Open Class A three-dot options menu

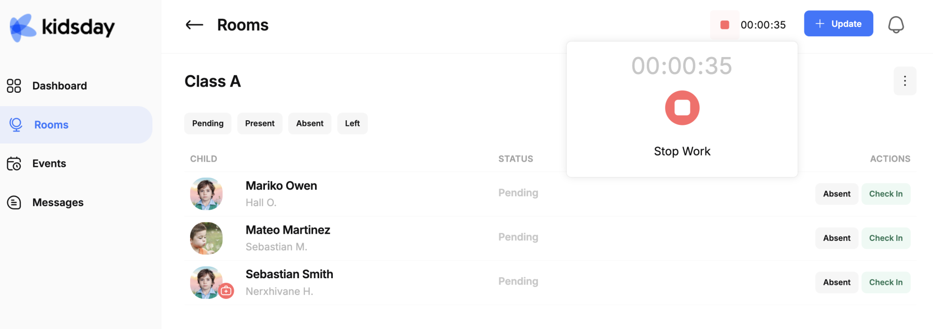904,81
